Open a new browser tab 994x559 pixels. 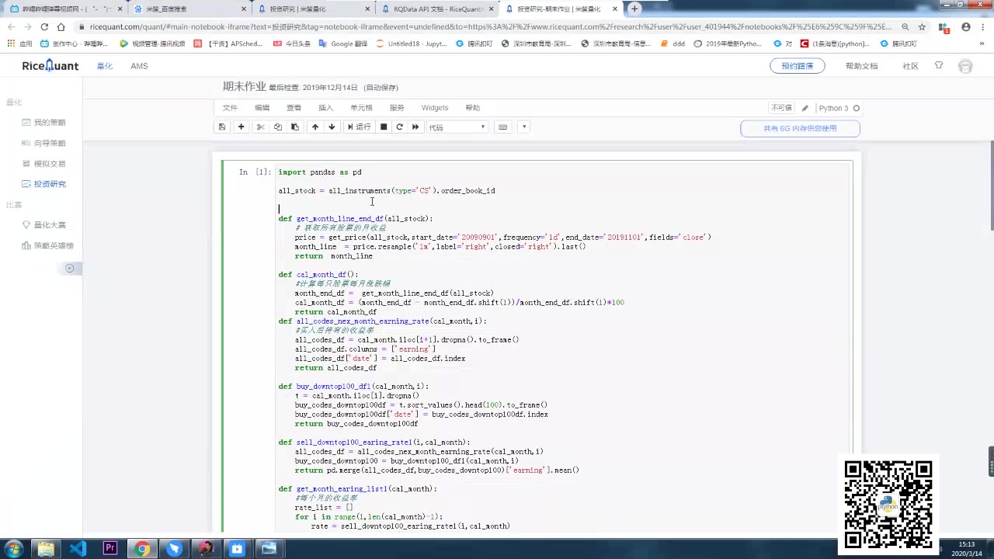634,9
